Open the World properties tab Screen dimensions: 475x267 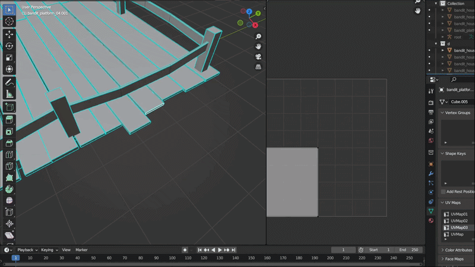click(x=431, y=141)
